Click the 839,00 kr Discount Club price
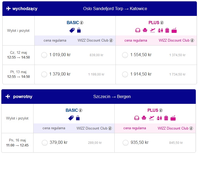 97,55
